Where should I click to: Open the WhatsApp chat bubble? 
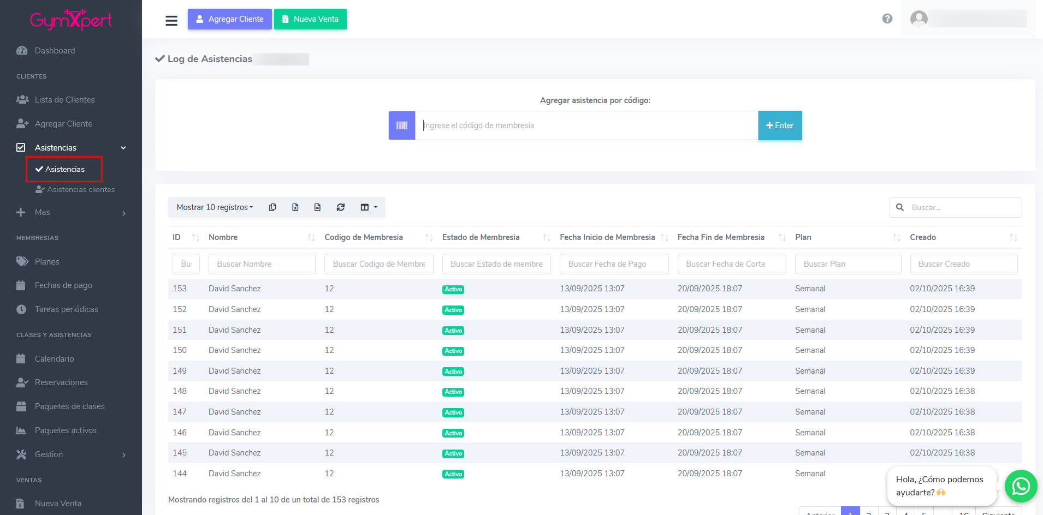tap(1021, 486)
